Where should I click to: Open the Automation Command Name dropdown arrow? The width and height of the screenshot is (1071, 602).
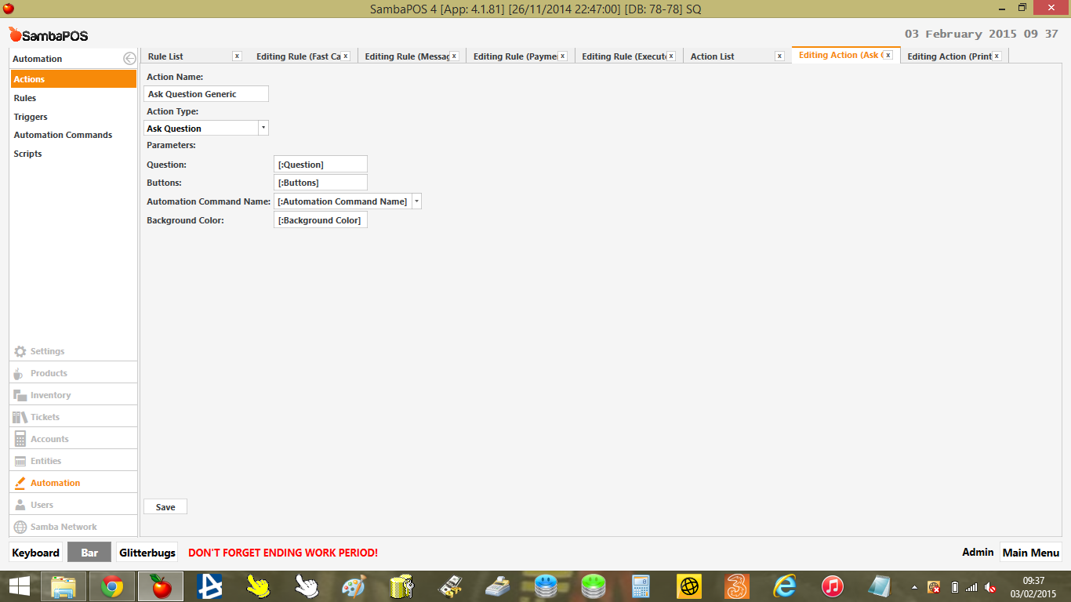[416, 201]
